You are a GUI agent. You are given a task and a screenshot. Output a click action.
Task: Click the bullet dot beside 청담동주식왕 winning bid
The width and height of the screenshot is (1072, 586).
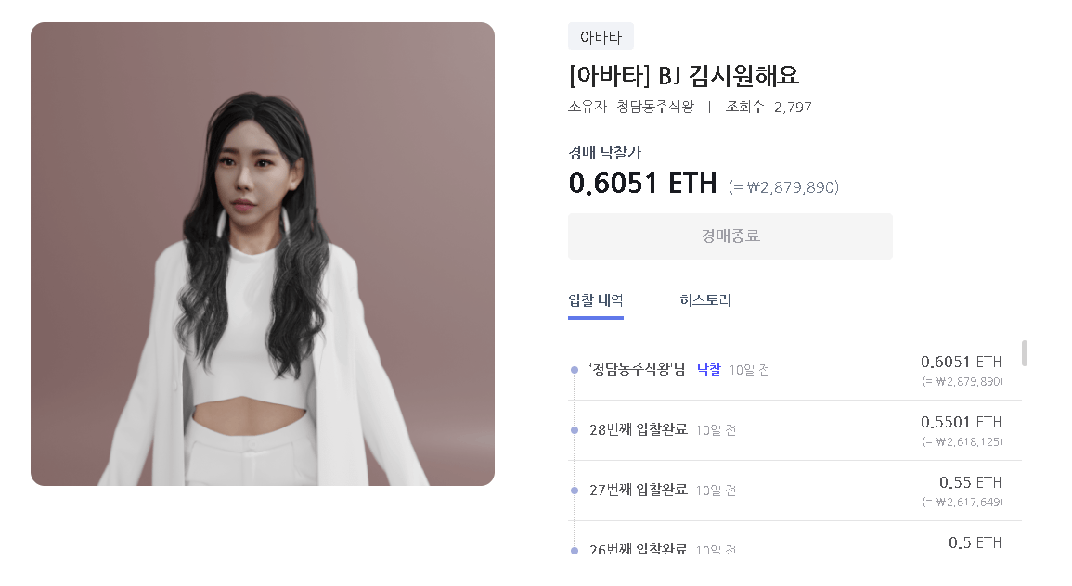click(575, 370)
